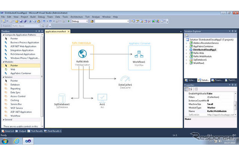Open the Test Results tab
The width and height of the screenshot is (239, 156).
(35, 131)
